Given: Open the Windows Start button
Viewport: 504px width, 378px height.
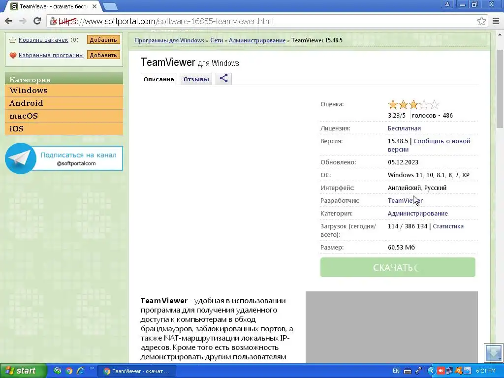Looking at the screenshot, I should coord(23,371).
